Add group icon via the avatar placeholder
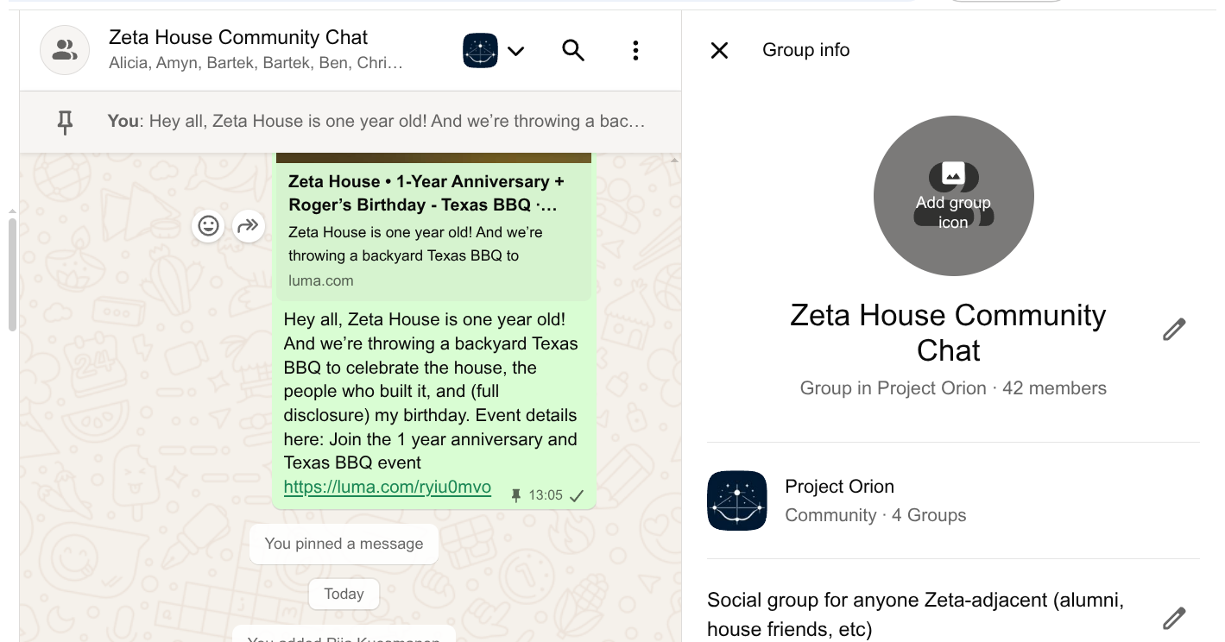Screen dimensions: 1225x642 tap(953, 196)
